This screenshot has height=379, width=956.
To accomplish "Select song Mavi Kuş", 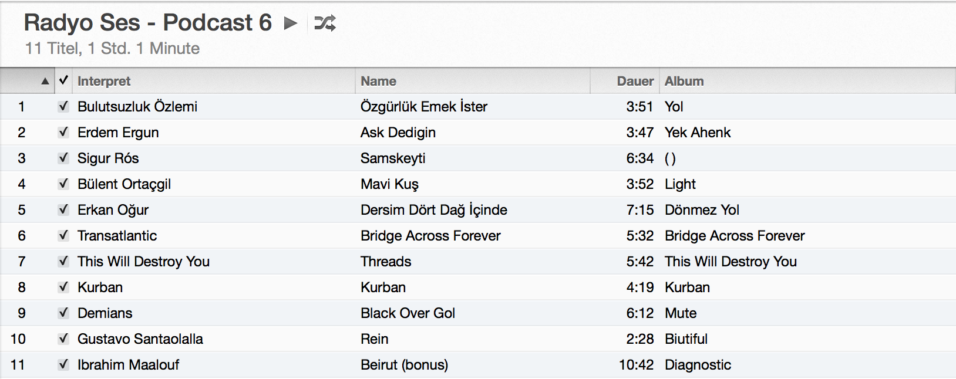I will [x=389, y=184].
